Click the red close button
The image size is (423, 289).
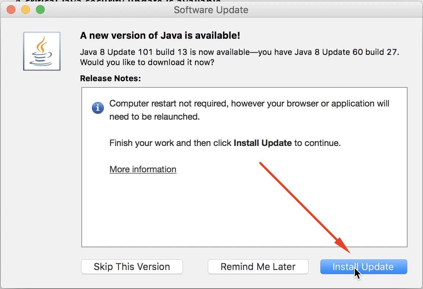point(11,10)
